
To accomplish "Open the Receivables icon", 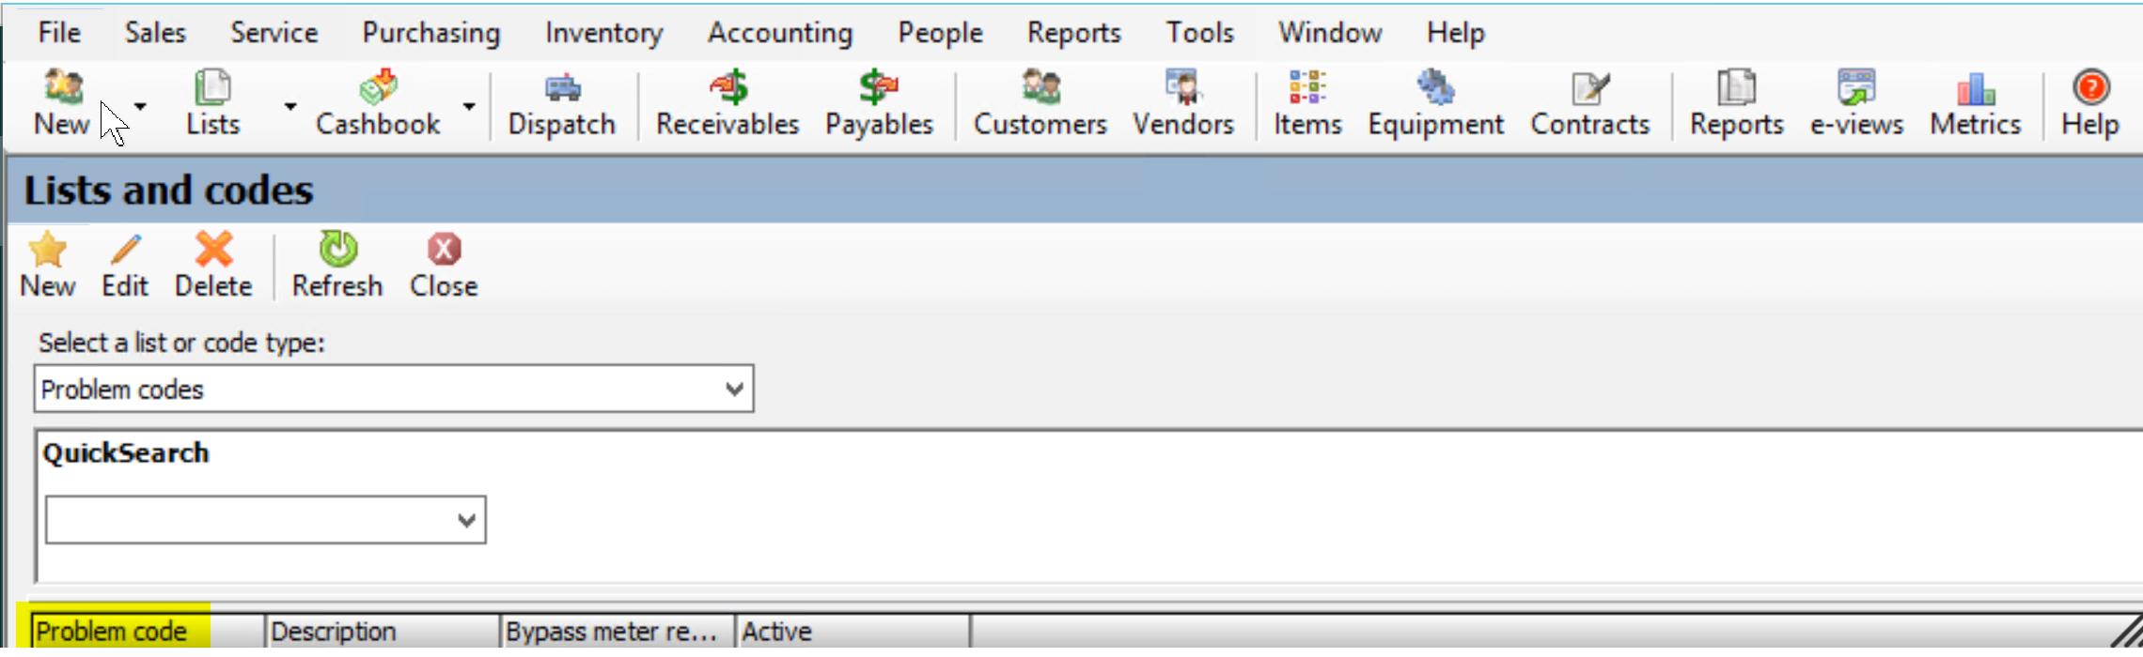I will coord(727,103).
